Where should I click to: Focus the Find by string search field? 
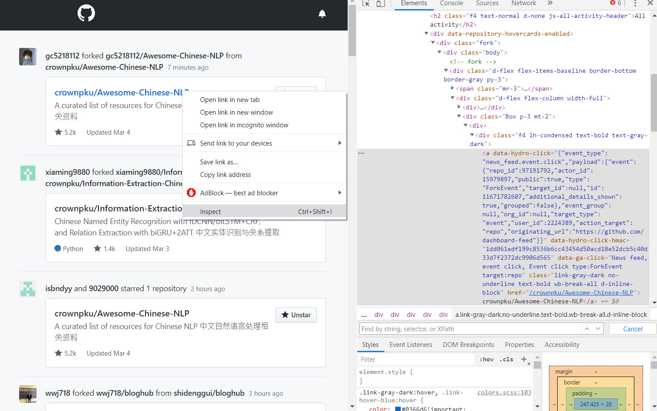pos(471,329)
